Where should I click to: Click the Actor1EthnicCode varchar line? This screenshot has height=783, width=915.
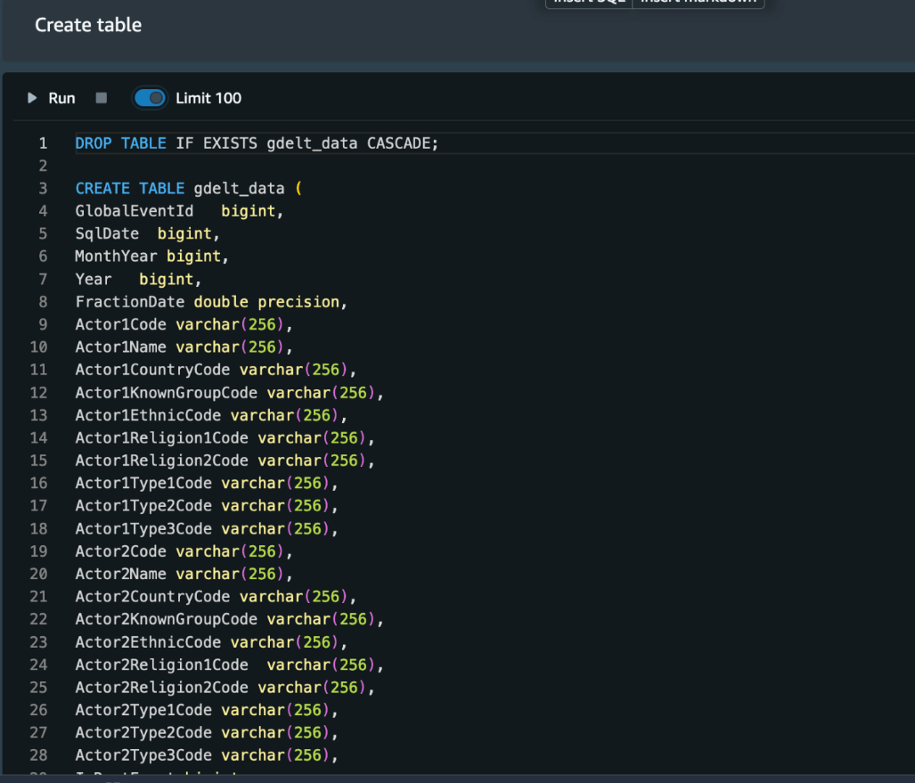(211, 415)
